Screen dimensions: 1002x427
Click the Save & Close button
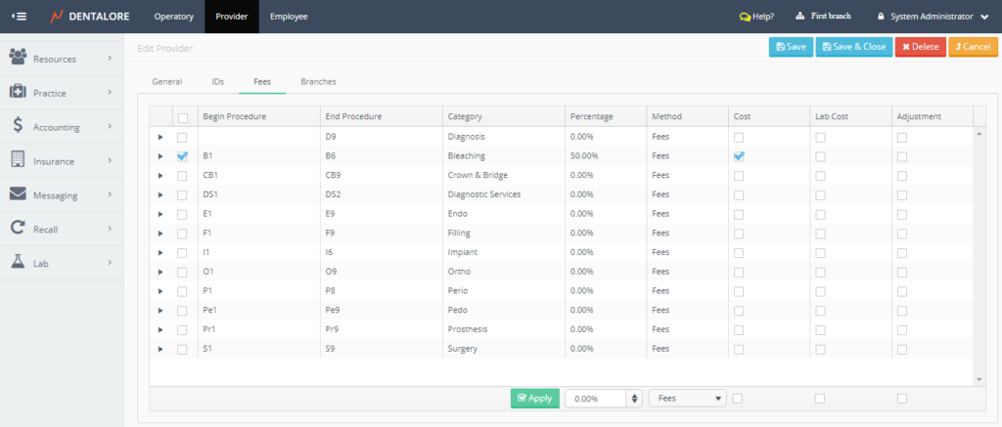pyautogui.click(x=853, y=47)
